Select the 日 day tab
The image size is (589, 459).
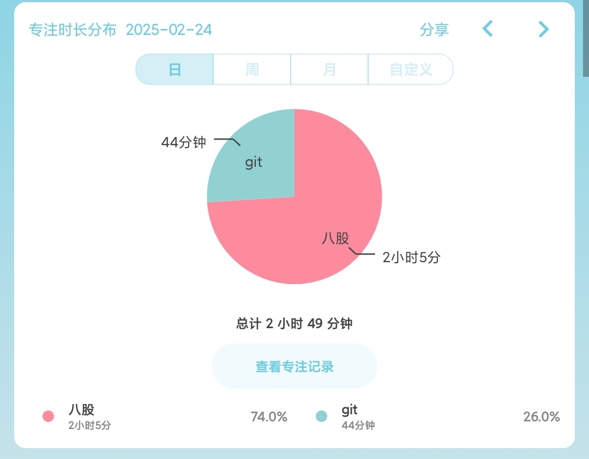(175, 69)
